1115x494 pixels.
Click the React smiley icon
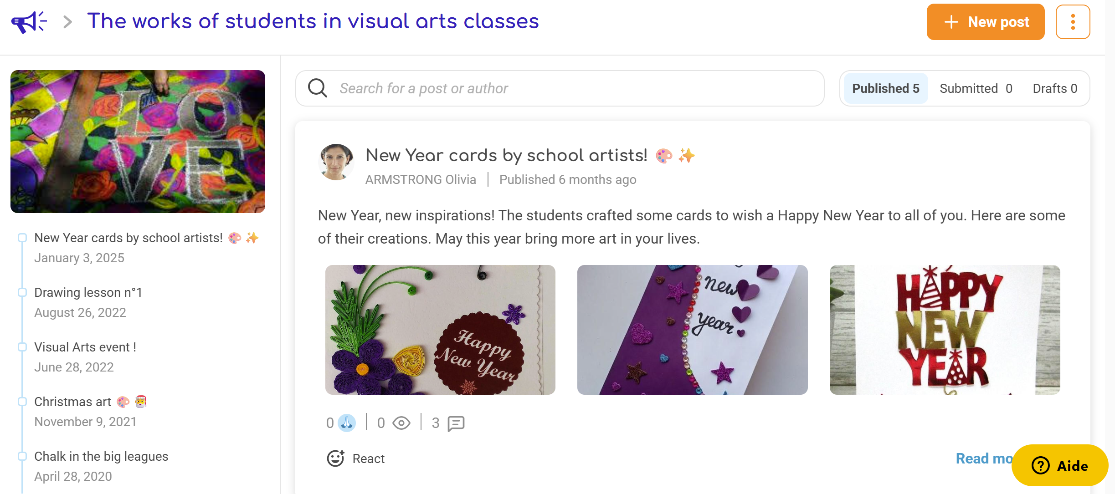(336, 458)
